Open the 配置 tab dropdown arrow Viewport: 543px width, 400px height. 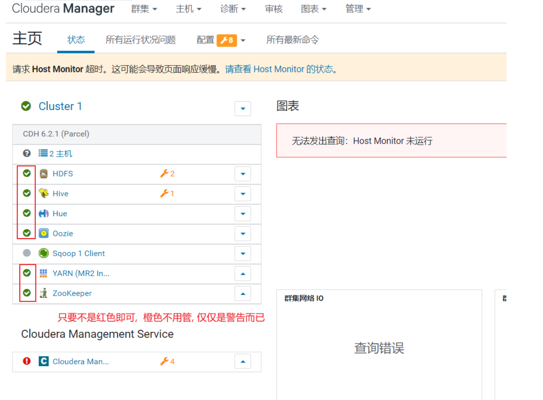tap(243, 40)
